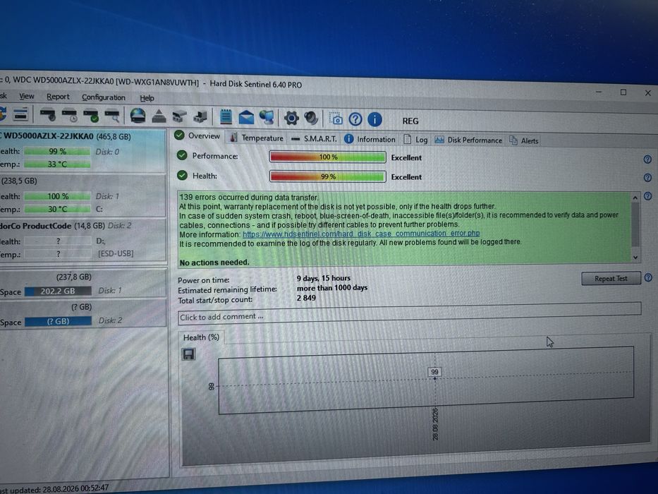Open the hdsentinel.com communication error link

coord(361,234)
